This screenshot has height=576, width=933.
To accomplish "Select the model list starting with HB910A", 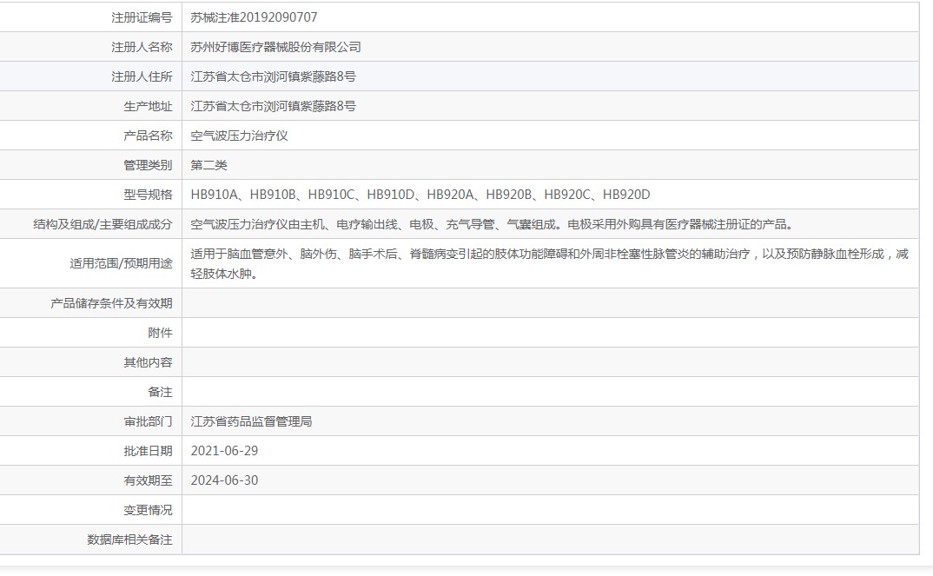I will click(x=420, y=195).
